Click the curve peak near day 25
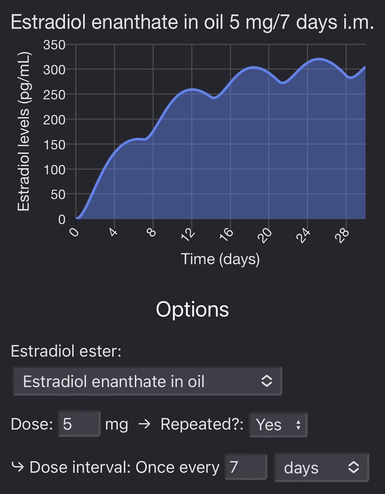Screen dimensions: 385x494 tap(319, 59)
